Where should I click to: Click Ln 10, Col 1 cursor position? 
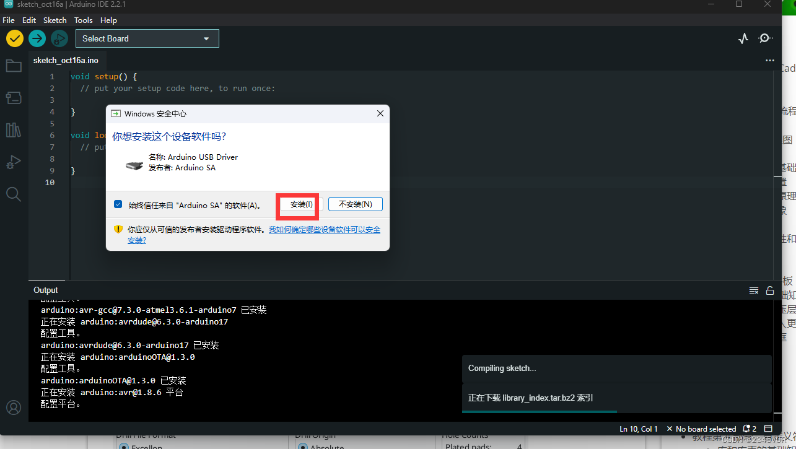pyautogui.click(x=639, y=429)
